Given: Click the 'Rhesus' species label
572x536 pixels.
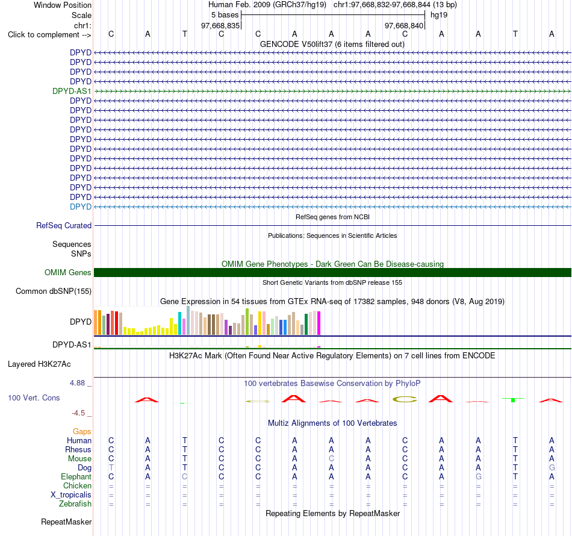Looking at the screenshot, I should tap(78, 450).
